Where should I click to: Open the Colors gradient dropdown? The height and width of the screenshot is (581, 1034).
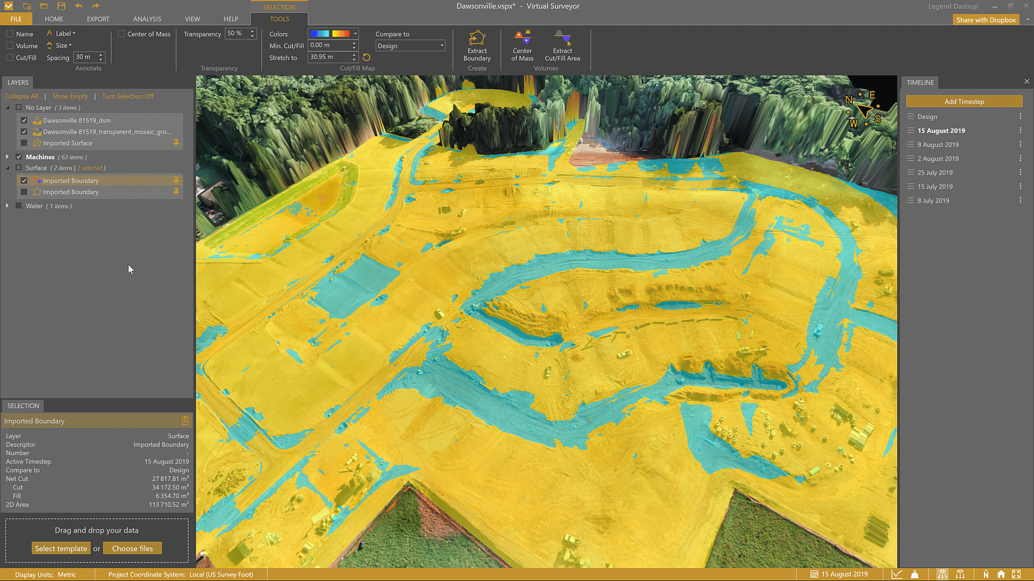coord(355,33)
